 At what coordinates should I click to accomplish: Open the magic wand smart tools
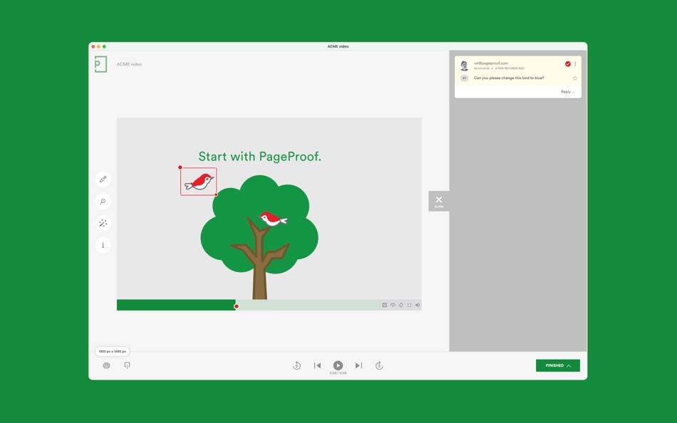pyautogui.click(x=103, y=223)
